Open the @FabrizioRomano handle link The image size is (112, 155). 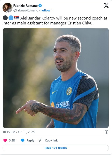click(x=26, y=10)
